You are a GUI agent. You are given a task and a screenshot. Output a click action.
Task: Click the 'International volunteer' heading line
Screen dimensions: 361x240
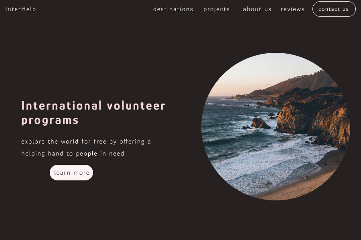pos(93,106)
